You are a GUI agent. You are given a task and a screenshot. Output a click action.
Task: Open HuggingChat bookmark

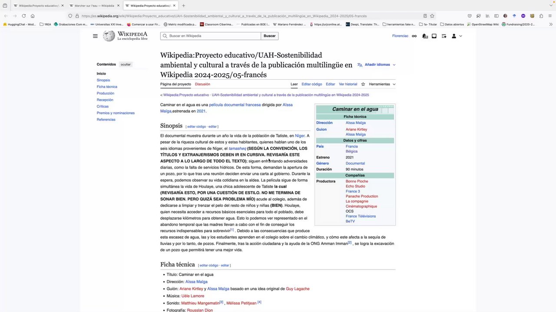pos(20,24)
